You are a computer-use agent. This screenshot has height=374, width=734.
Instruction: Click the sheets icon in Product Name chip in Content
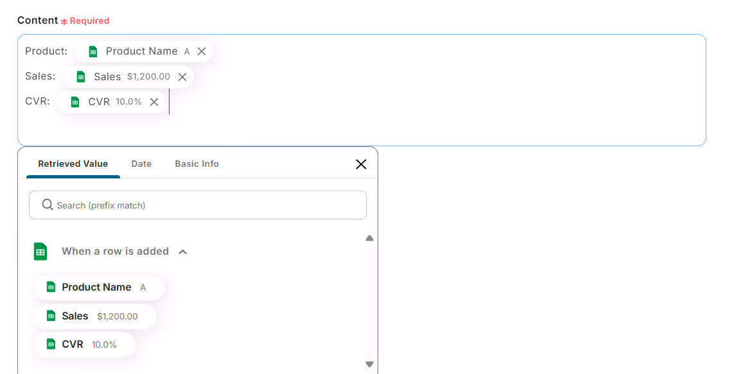tap(93, 51)
